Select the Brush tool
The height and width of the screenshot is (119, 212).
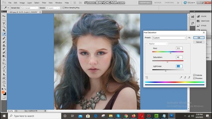click(4, 42)
